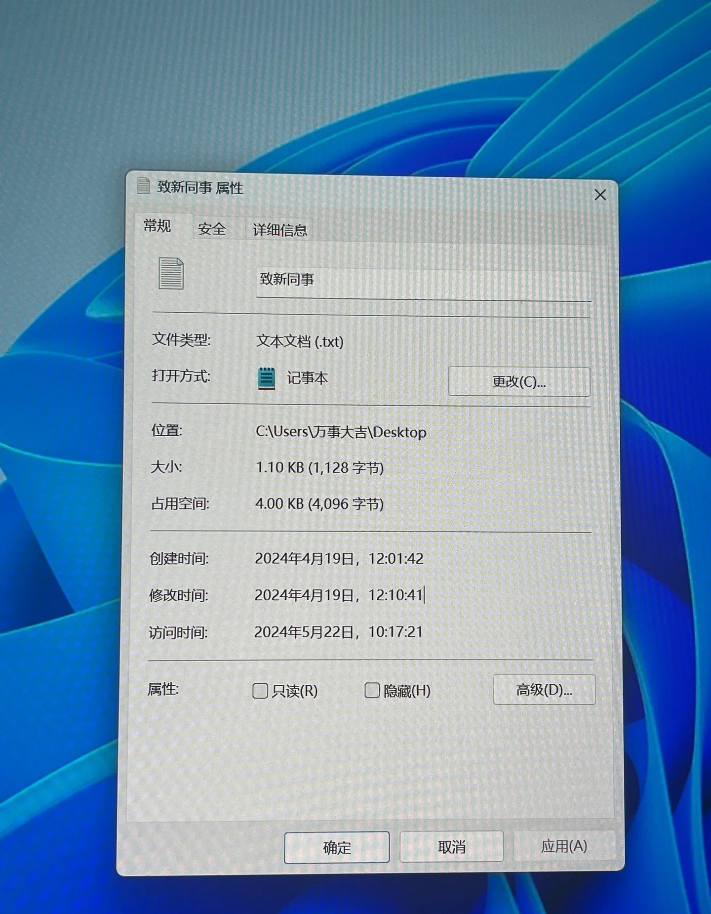Viewport: 711px width, 914px height.
Task: Click the 属性: label
Action: click(163, 689)
